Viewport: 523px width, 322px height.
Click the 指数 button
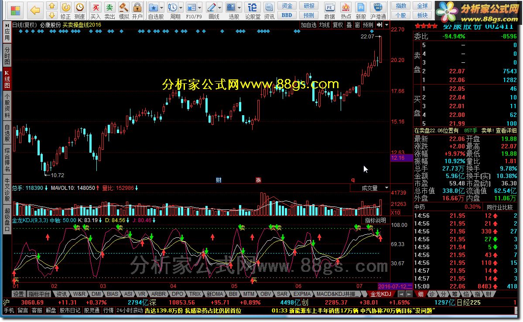401,6
